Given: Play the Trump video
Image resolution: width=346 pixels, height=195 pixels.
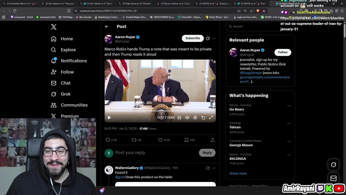Looking at the screenshot, I should pyautogui.click(x=109, y=118).
